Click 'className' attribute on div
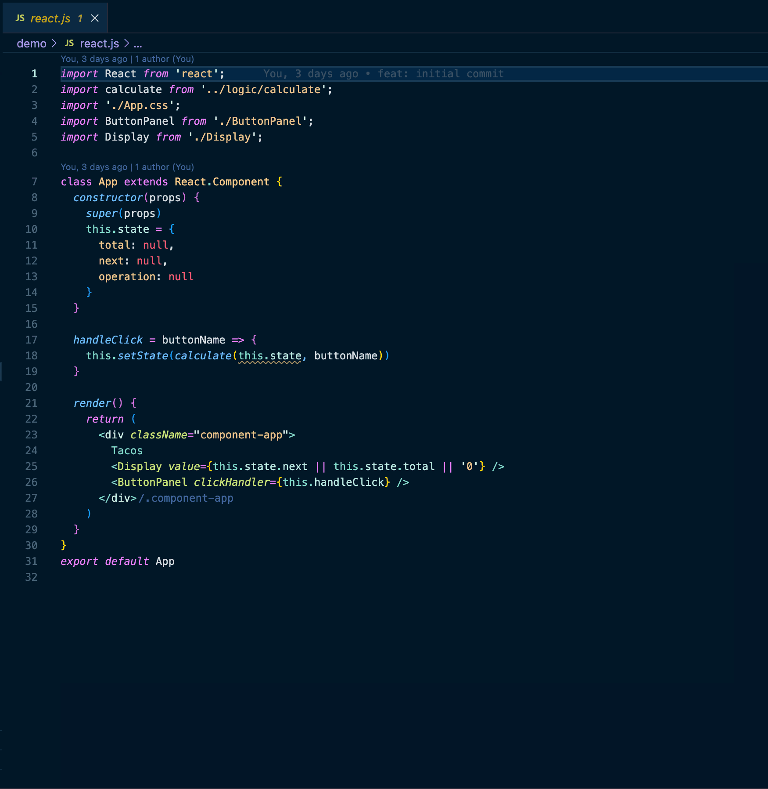The image size is (768, 789). pos(159,435)
